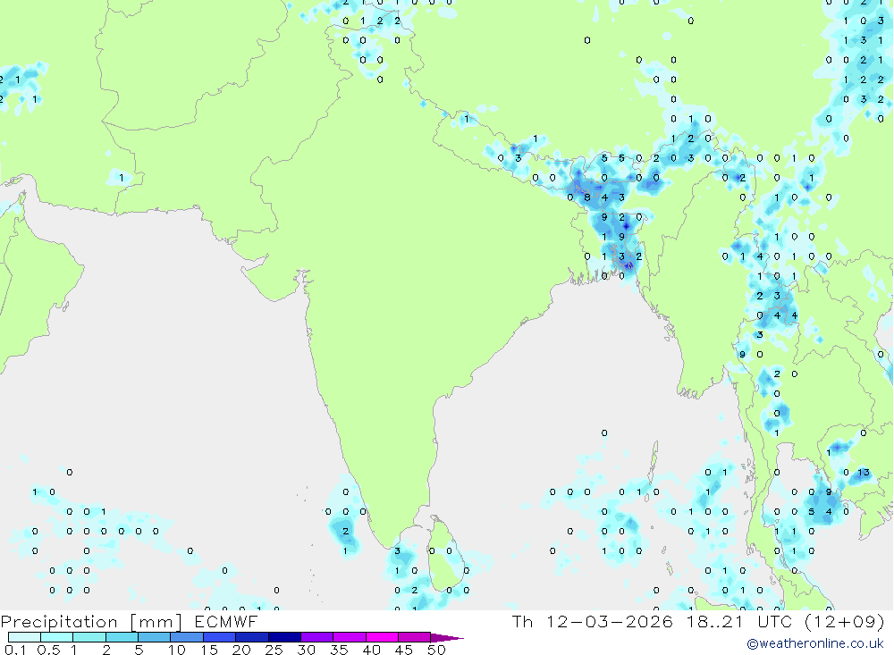The height and width of the screenshot is (655, 894).
Task: Click the 'Precipitation [mm]' title text
Action: [91, 622]
